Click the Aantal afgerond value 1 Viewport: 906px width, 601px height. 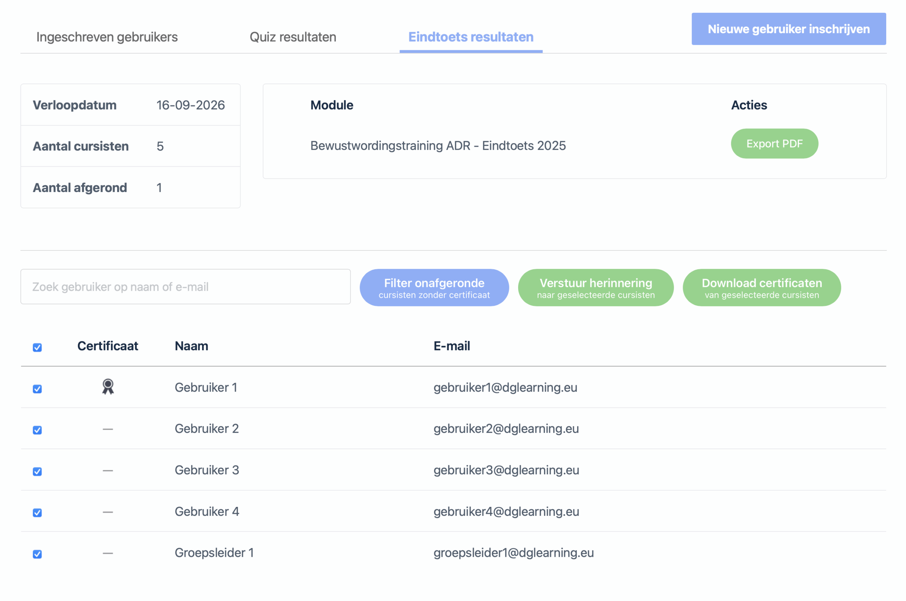pyautogui.click(x=159, y=187)
